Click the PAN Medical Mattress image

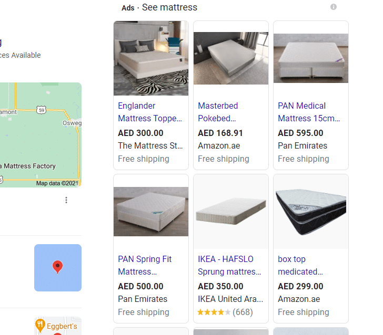click(x=311, y=58)
